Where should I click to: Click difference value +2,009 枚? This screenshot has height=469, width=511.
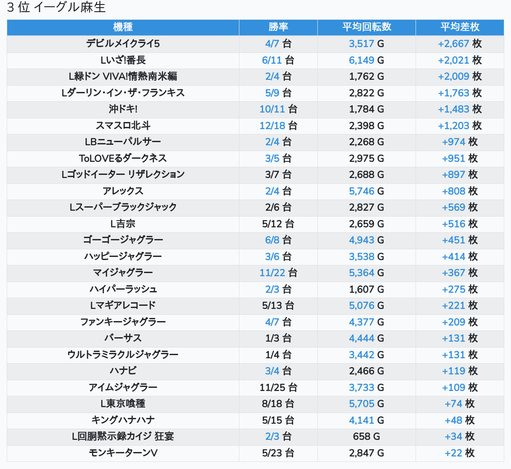[x=459, y=77]
